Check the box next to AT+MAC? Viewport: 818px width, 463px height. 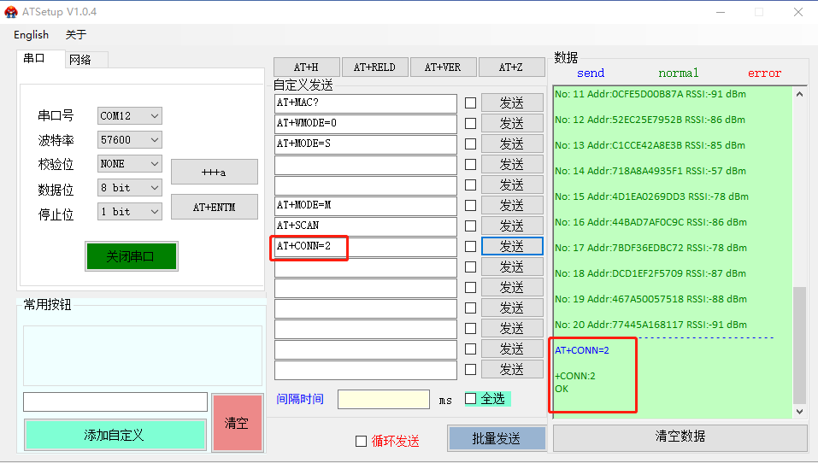pyautogui.click(x=470, y=103)
